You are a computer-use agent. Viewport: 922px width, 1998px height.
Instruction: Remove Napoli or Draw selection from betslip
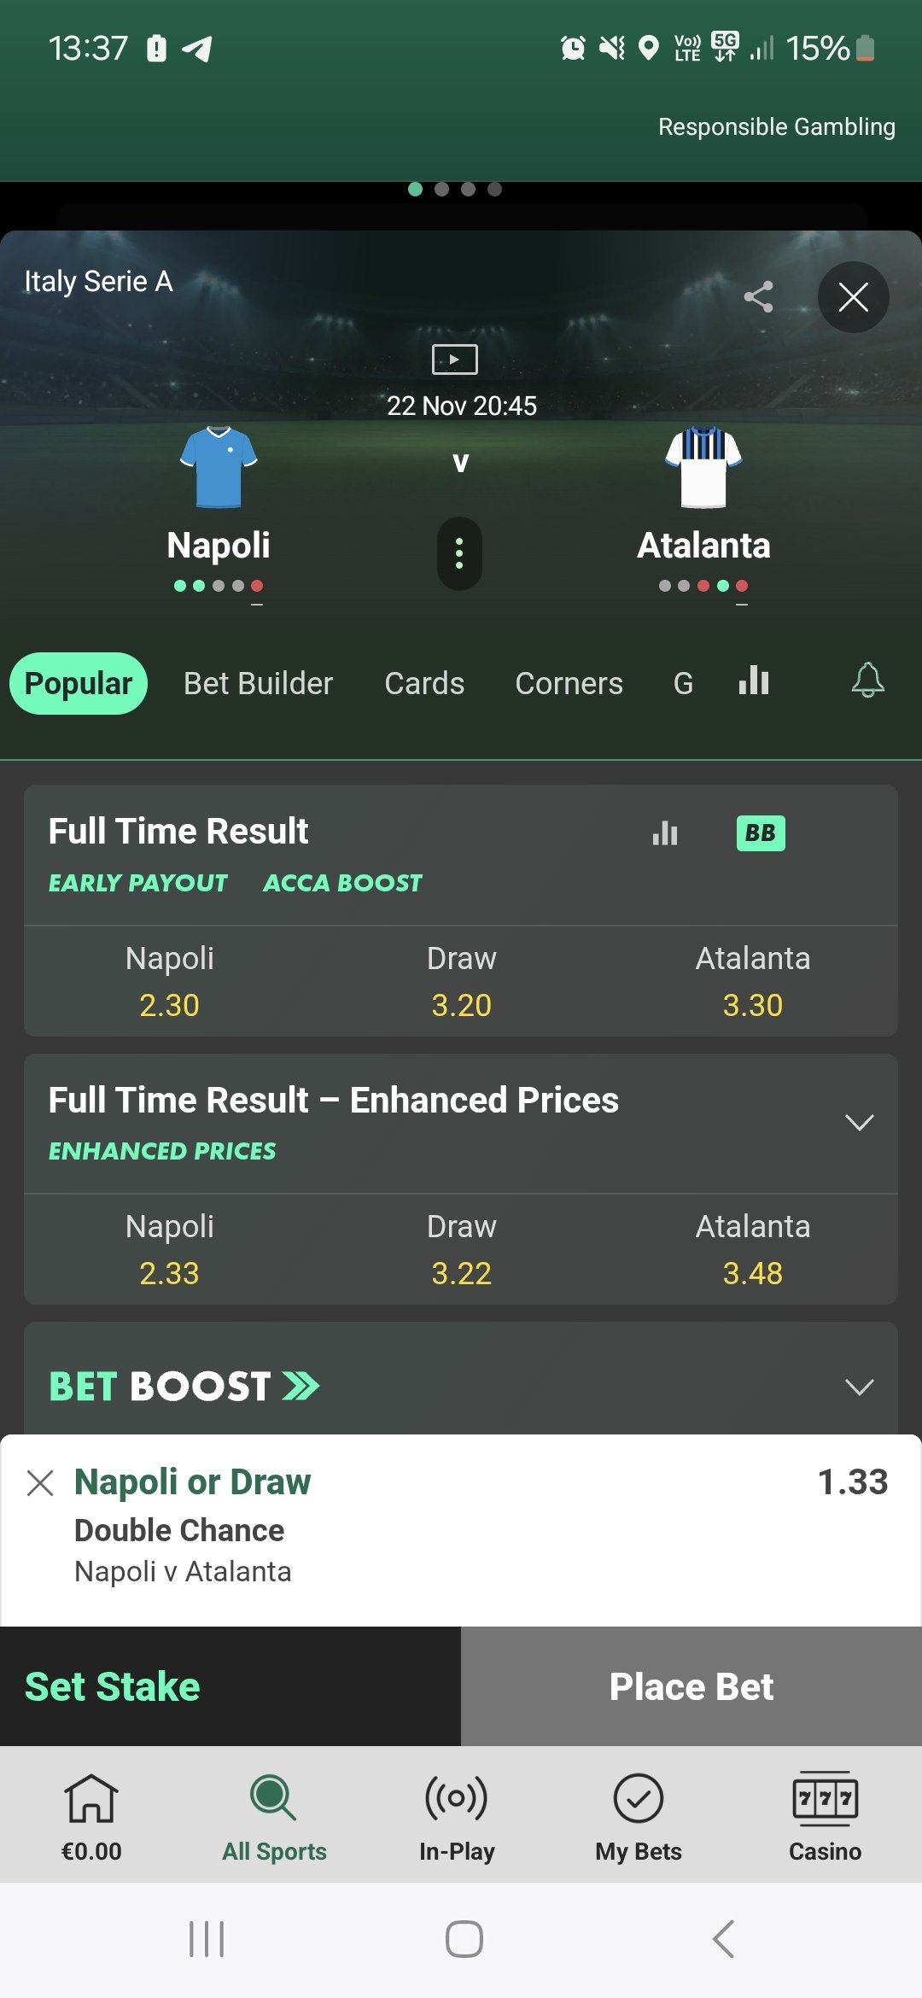[x=40, y=1483]
